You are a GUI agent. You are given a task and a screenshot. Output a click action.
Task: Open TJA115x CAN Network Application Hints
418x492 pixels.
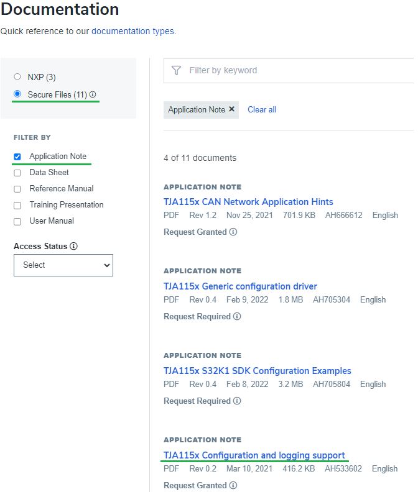(248, 202)
